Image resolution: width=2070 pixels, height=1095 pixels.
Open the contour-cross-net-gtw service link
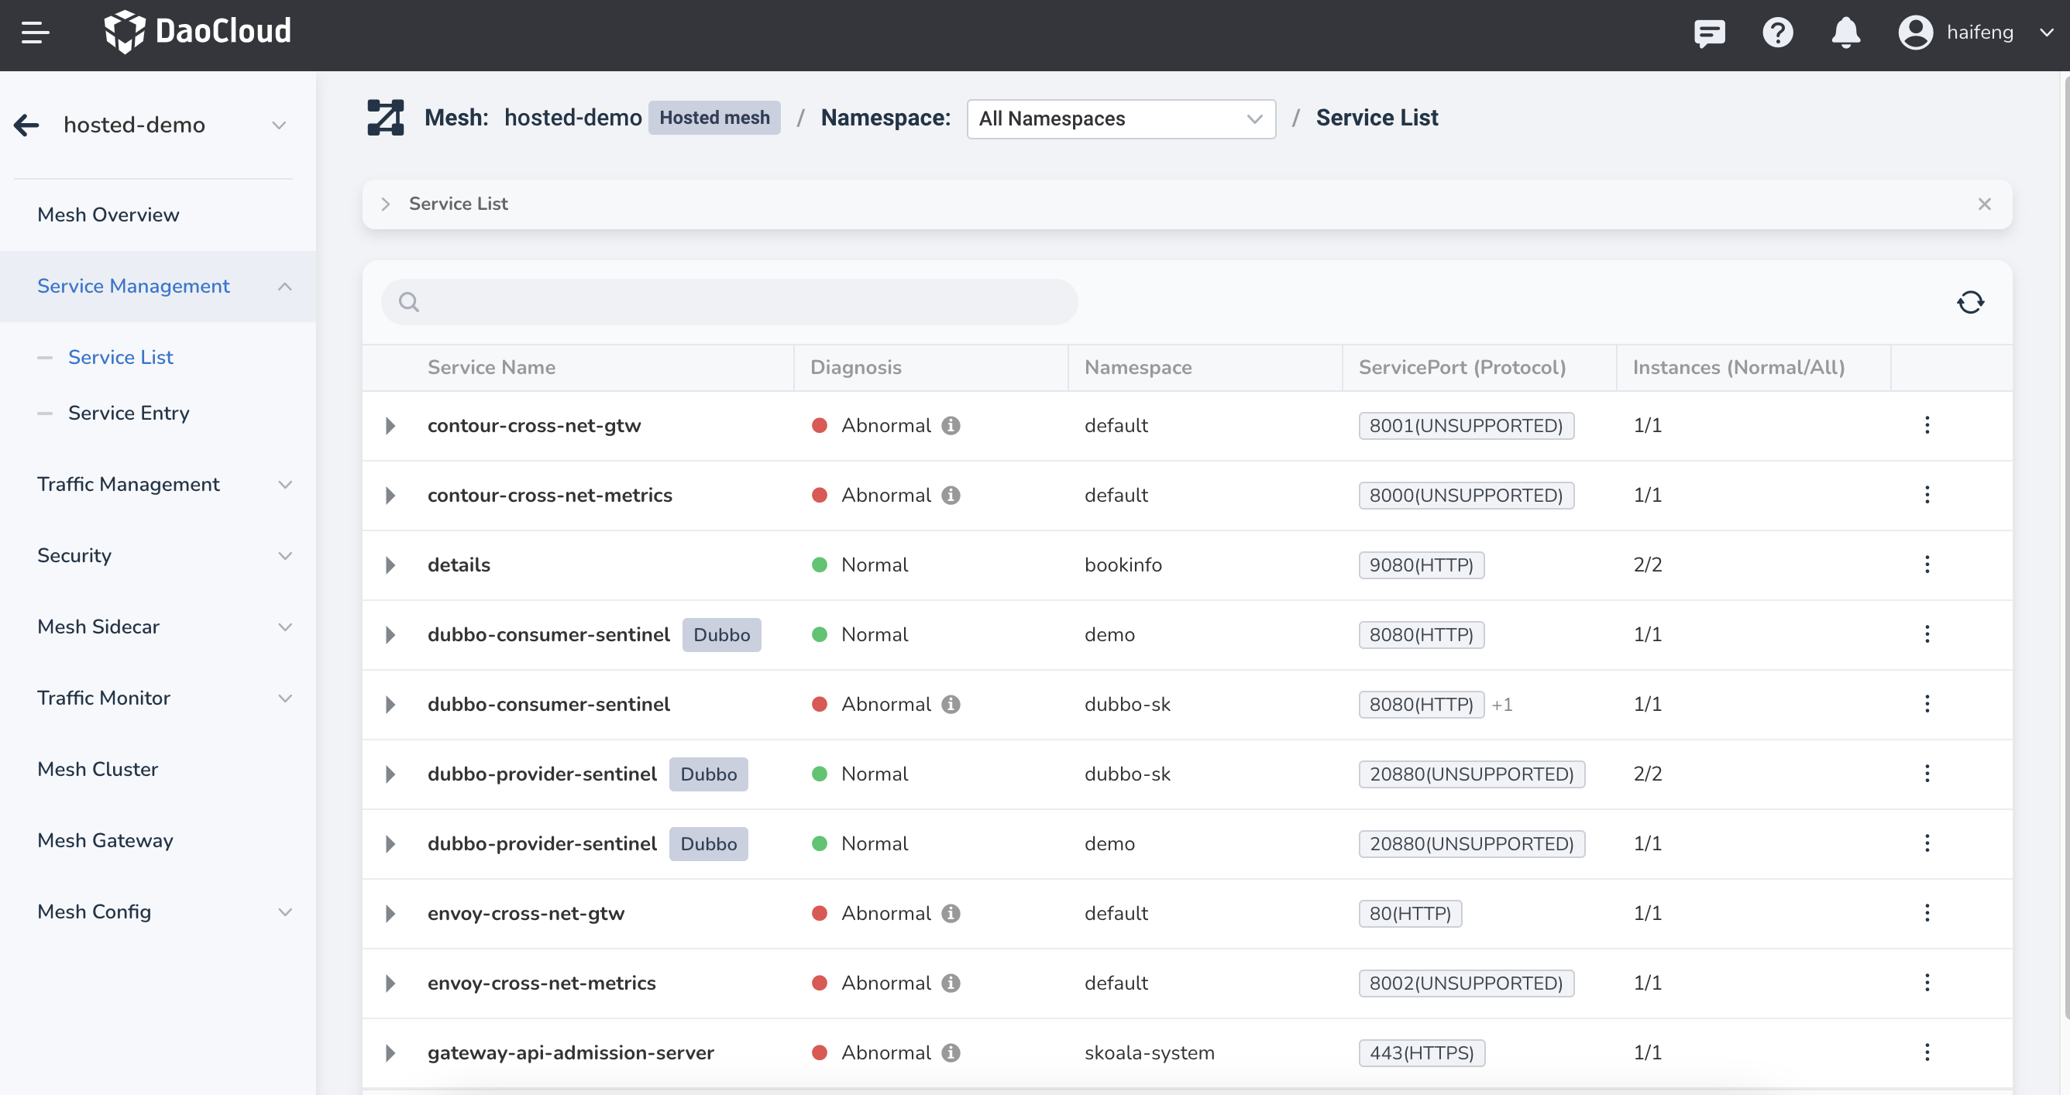[534, 426]
